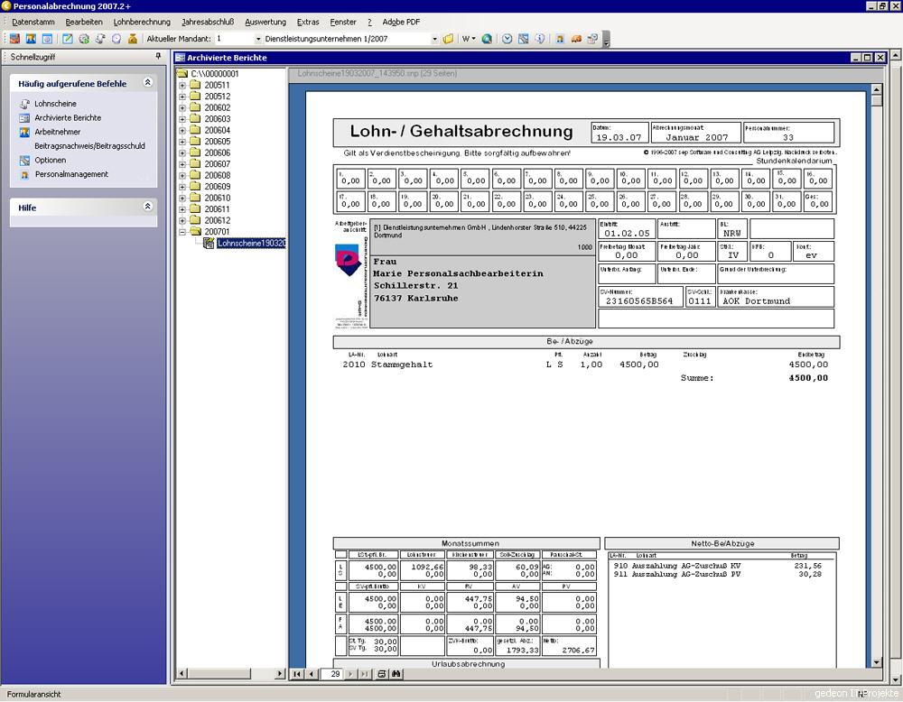Click the notepad with pencil toolbar icon
903x702 pixels.
68,39
